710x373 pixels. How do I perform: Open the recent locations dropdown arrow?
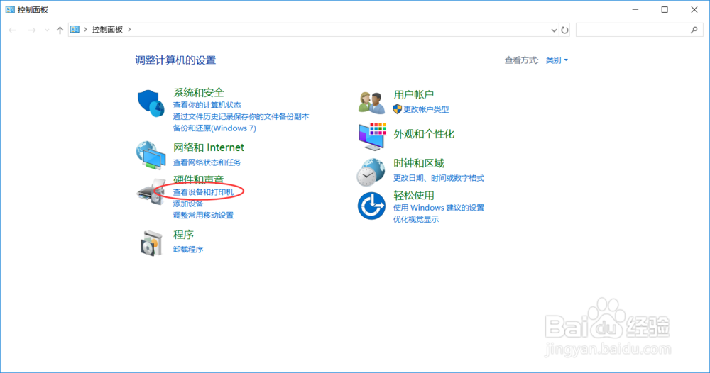(47, 30)
